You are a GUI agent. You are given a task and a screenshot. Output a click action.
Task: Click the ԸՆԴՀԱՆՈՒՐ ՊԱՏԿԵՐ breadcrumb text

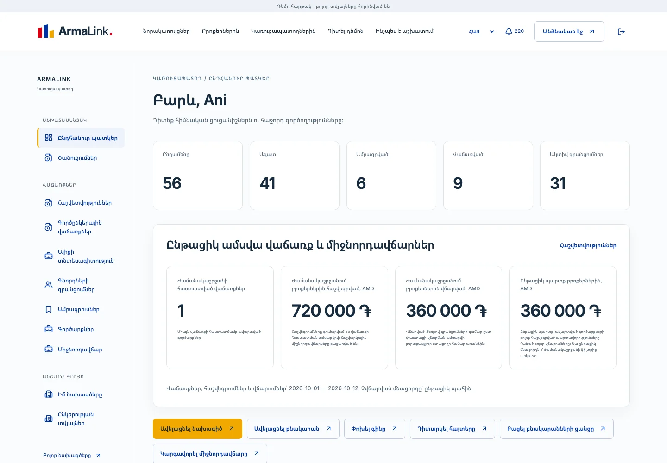[239, 79]
